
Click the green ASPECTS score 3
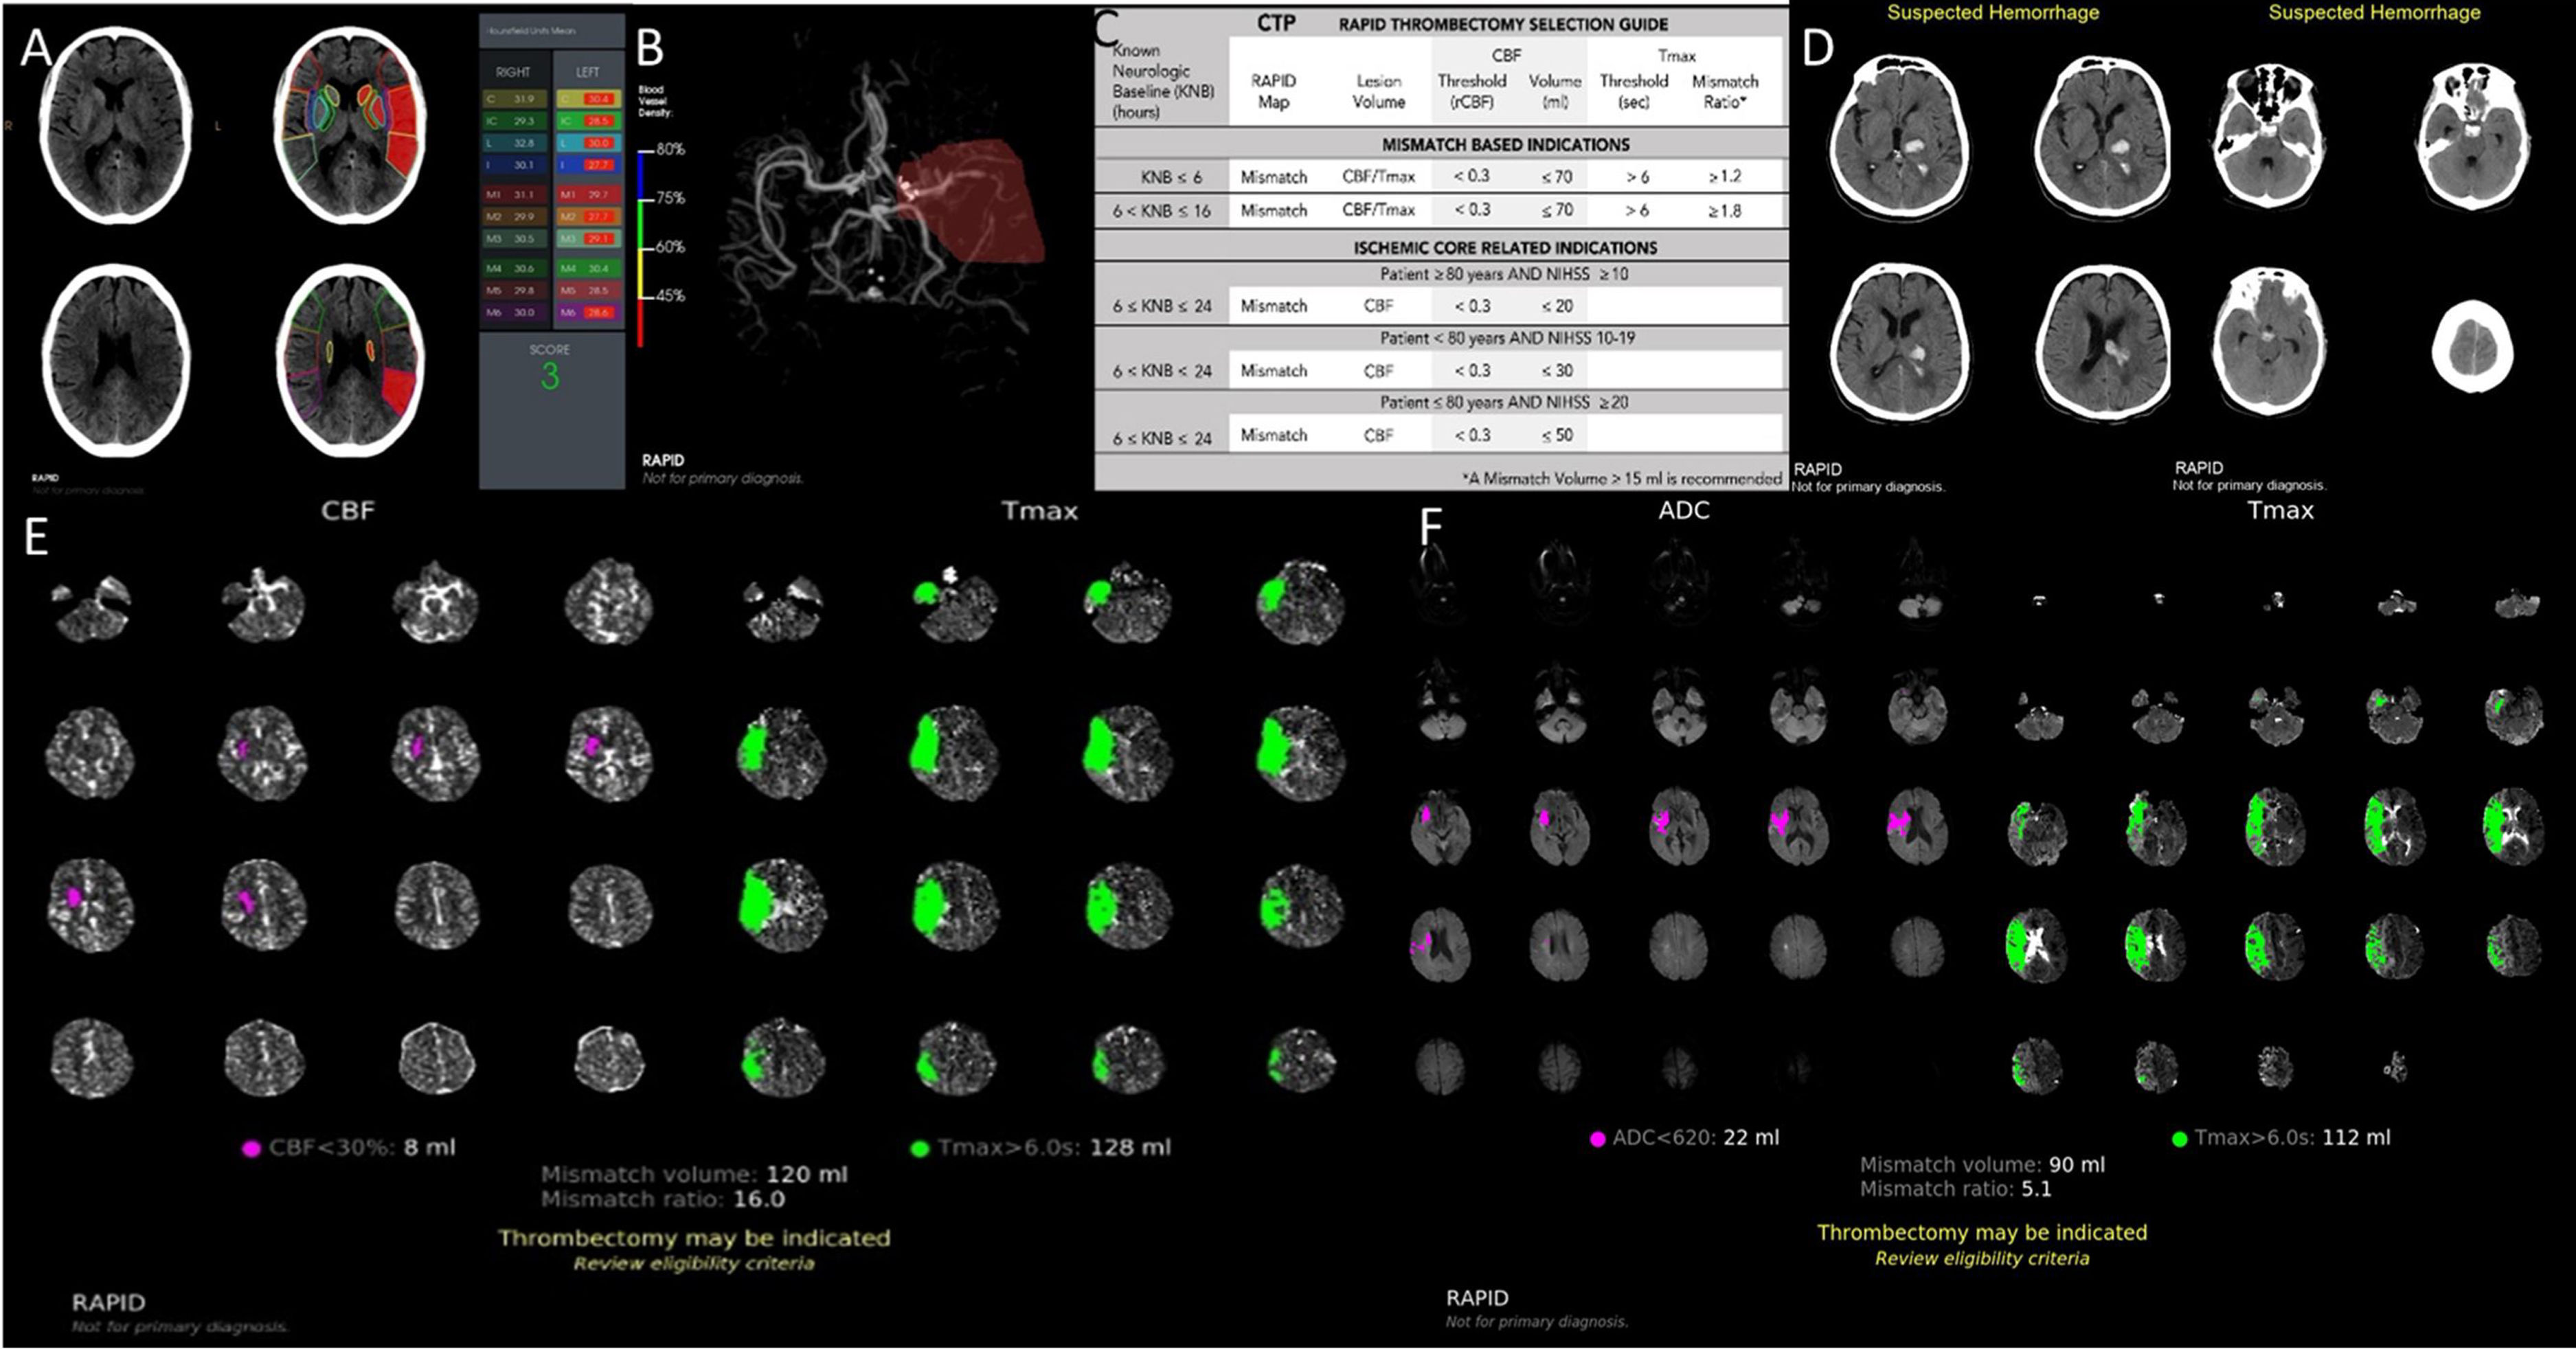(550, 376)
